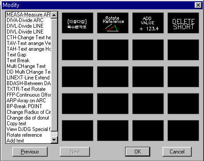Select Rotate reference list item
The height and width of the screenshot is (161, 204).
(29, 135)
